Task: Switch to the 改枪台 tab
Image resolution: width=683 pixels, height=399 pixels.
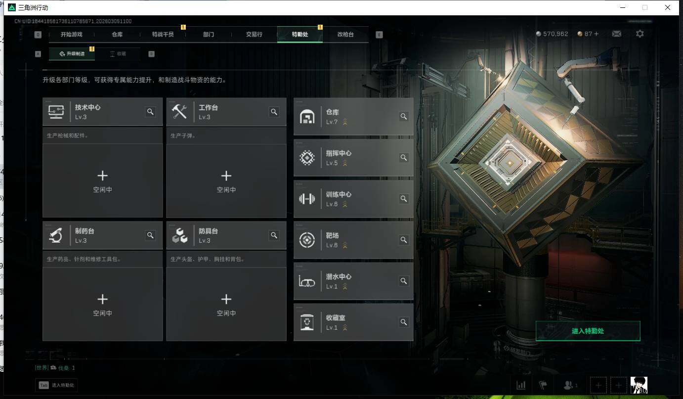Action: [345, 35]
